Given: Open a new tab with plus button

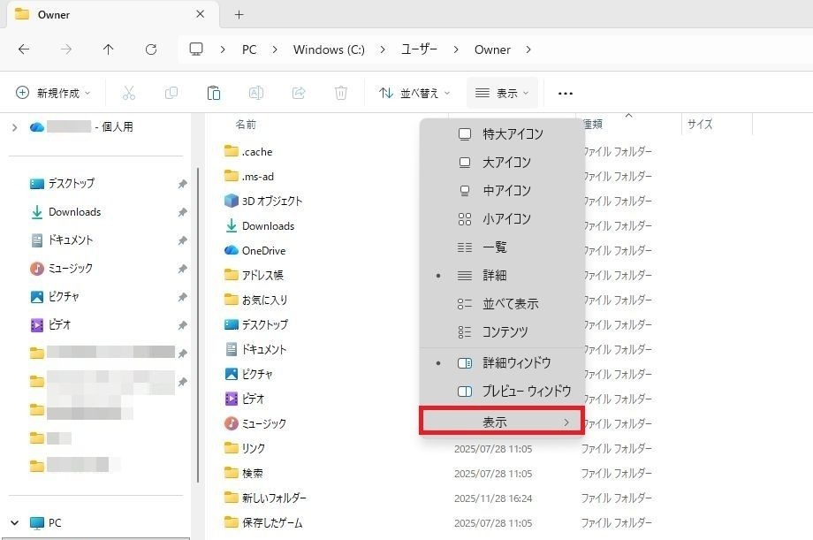Looking at the screenshot, I should tap(239, 15).
